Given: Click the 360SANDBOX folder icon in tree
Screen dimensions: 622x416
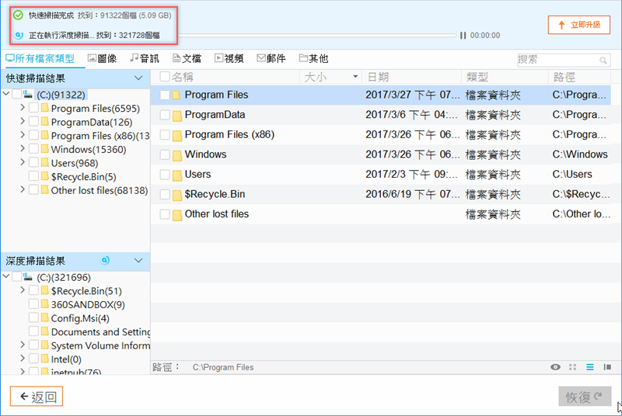Looking at the screenshot, I should [x=45, y=304].
